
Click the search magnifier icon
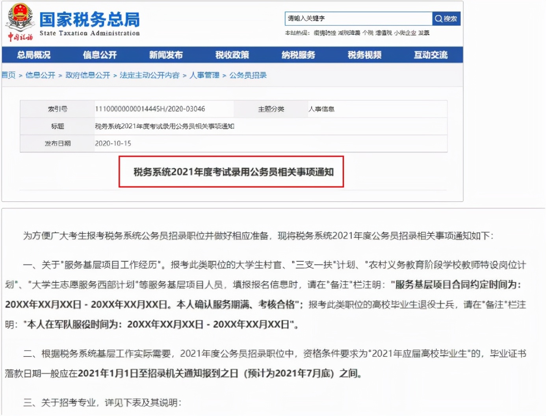pos(438,19)
